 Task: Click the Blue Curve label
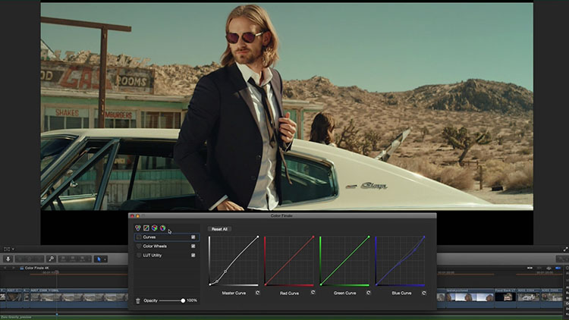[401, 293]
